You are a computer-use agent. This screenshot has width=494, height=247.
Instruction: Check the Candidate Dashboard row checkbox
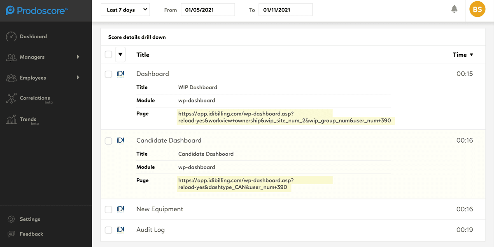point(108,141)
